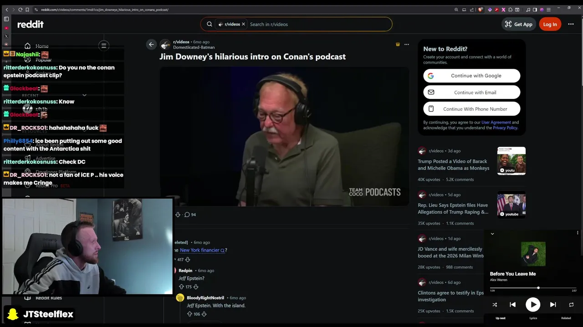Viewport: 583px width, 327px height.
Task: Downvote the comment with 417 votes
Action: point(187,260)
